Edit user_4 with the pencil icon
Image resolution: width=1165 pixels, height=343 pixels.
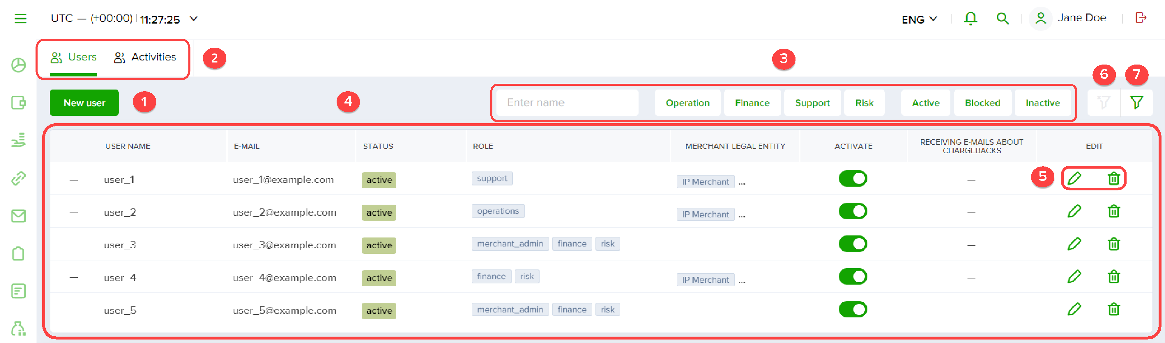click(1074, 277)
